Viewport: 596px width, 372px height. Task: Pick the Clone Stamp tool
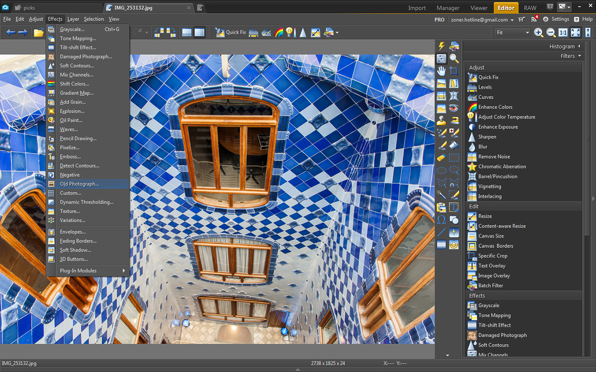[441, 121]
